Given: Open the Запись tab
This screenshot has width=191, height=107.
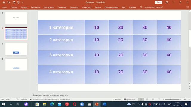Looking at the screenshot, I should (x=98, y=7).
